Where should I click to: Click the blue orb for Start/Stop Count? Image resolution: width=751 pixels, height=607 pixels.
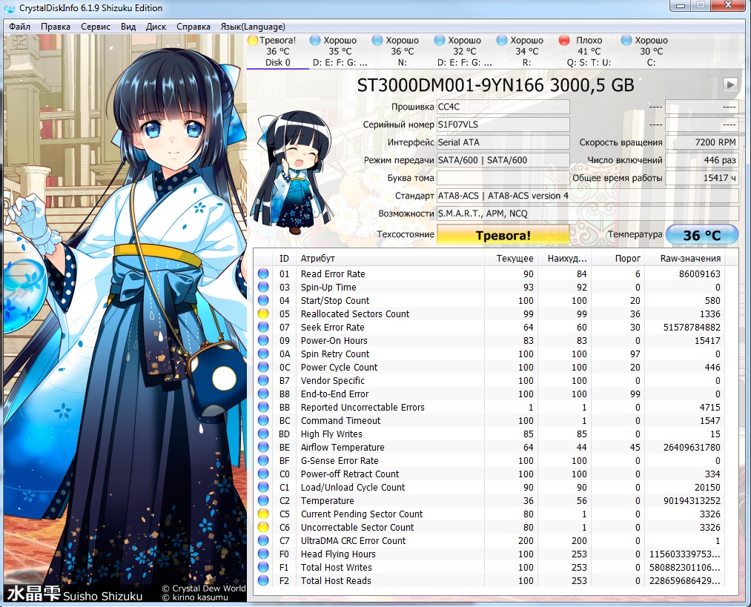coord(263,301)
